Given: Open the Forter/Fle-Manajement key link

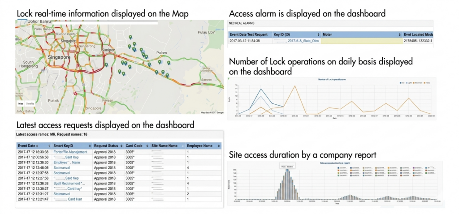Looking at the screenshot, I should (x=70, y=152).
